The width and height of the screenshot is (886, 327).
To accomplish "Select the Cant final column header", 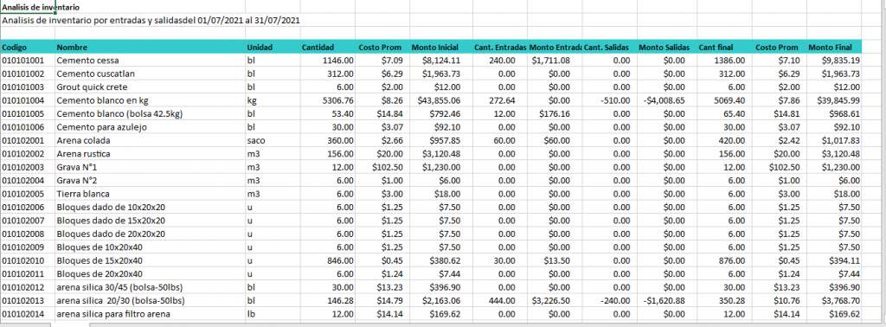I will coord(724,47).
